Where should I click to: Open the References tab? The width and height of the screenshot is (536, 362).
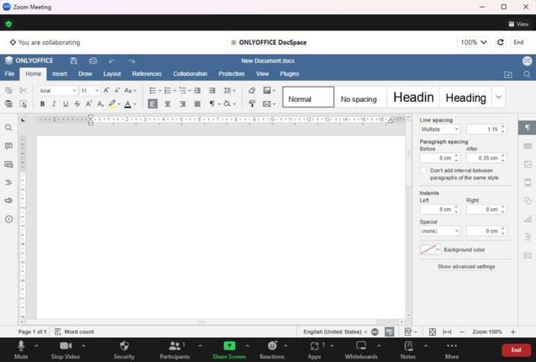[x=147, y=74]
